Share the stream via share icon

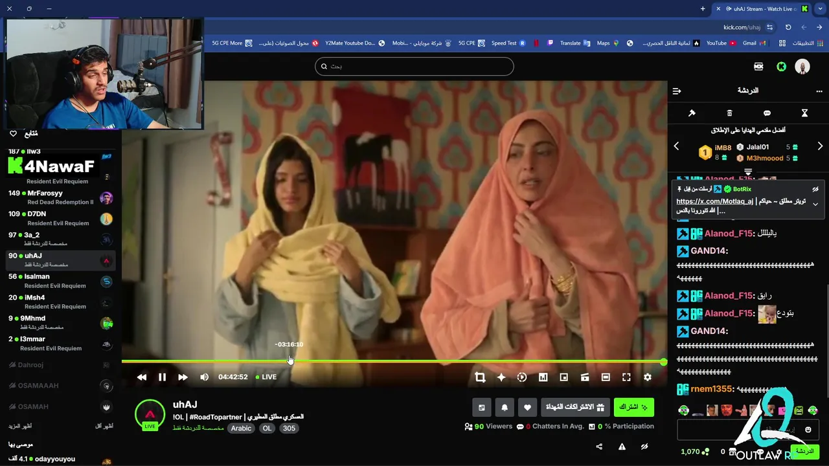[x=599, y=447]
